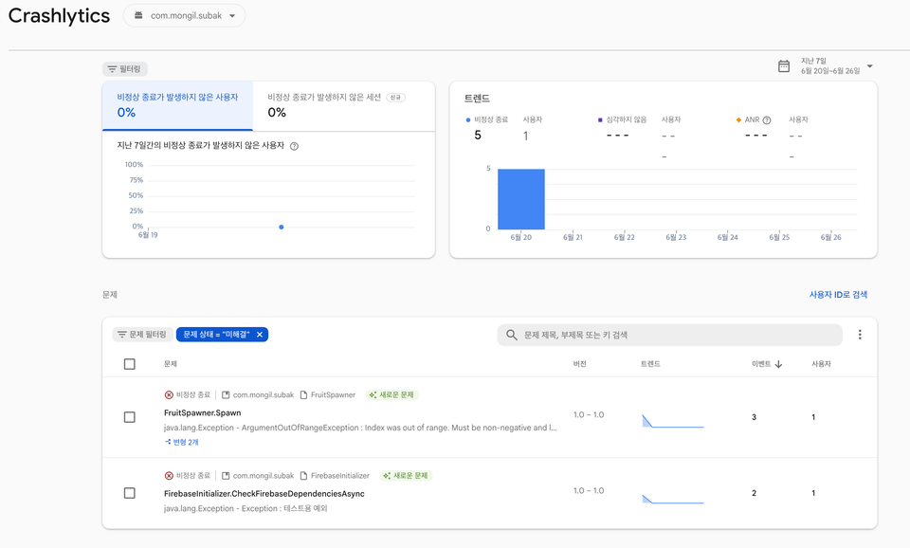The height and width of the screenshot is (548, 910).
Task: Click the Android icon in the app selector
Action: point(138,16)
